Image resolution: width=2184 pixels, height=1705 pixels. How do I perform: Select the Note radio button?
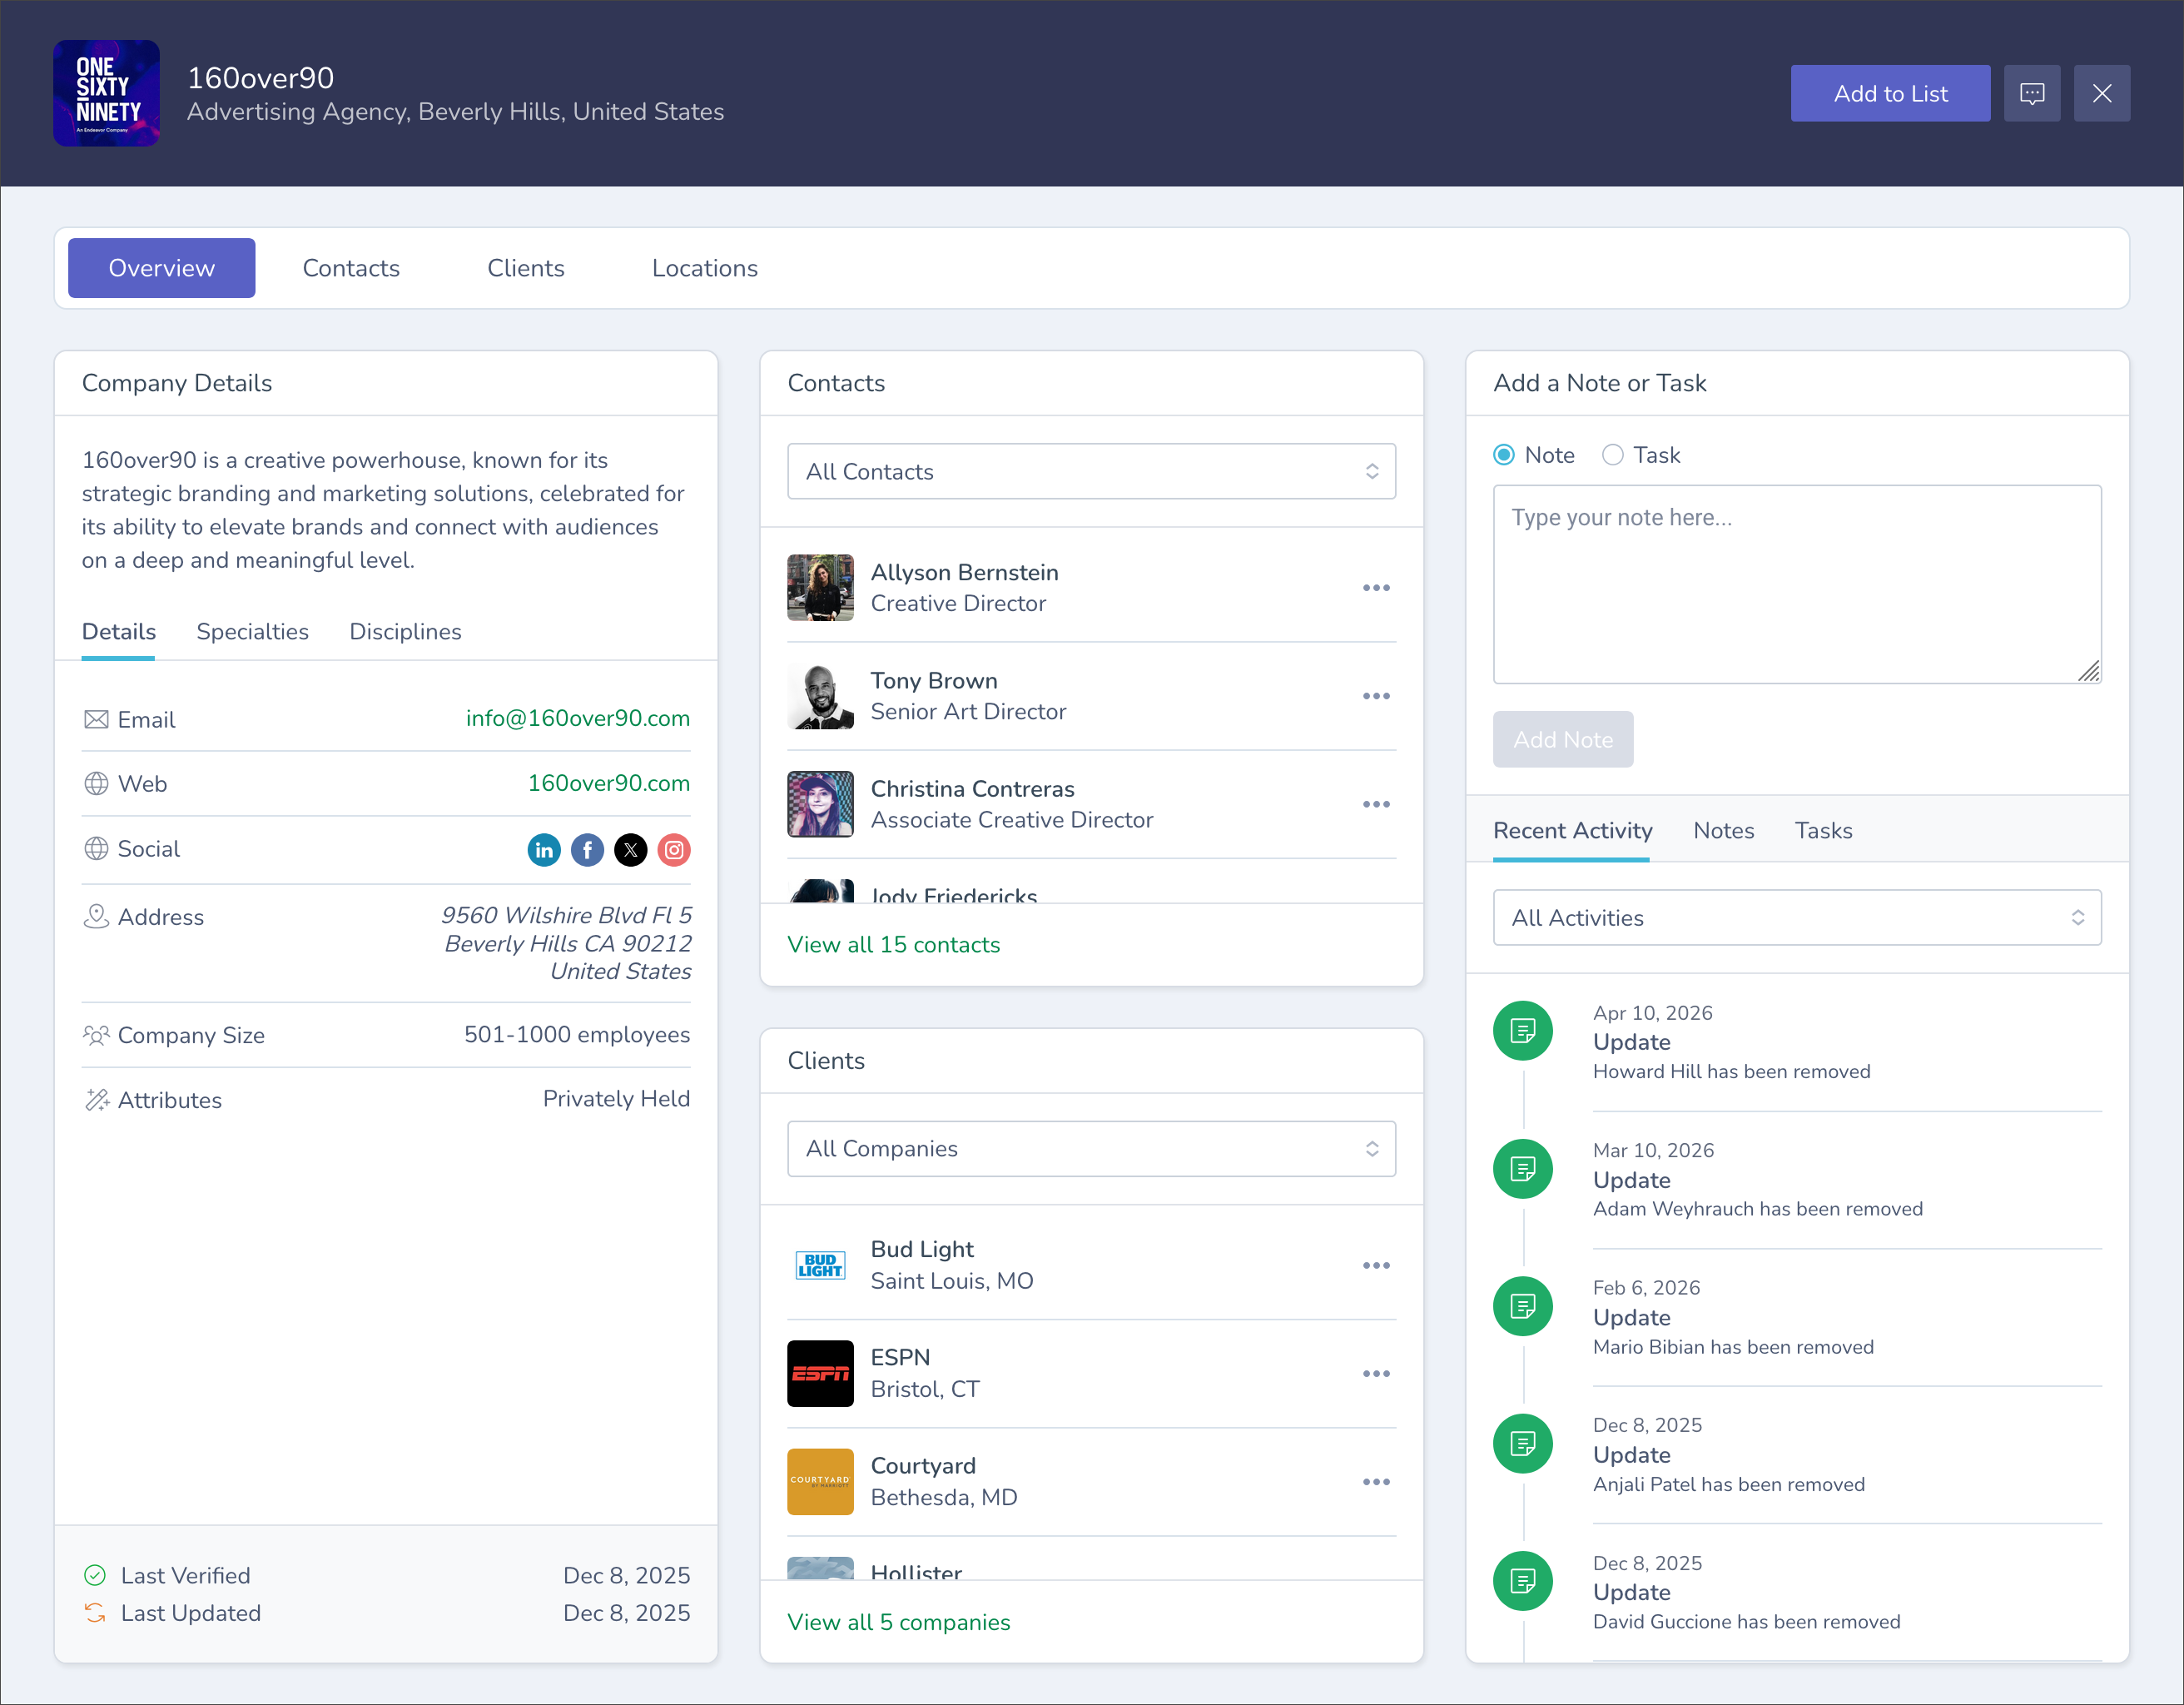pos(1504,455)
